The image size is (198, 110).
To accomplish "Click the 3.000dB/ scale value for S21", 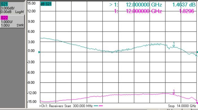I will point(8,8).
